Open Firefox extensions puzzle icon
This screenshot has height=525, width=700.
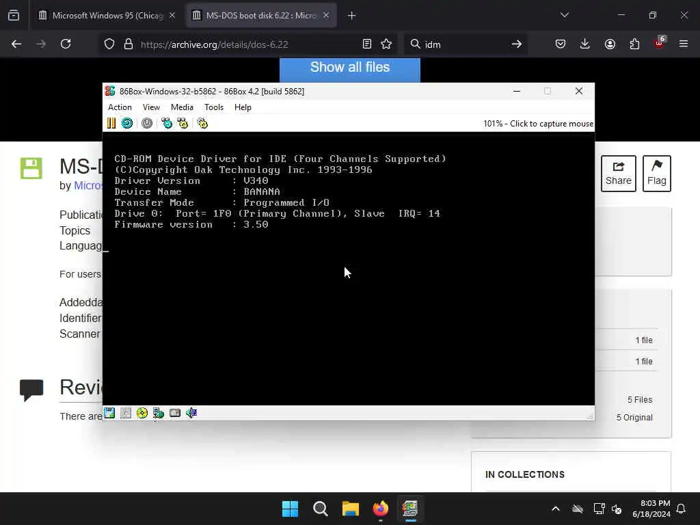[634, 44]
